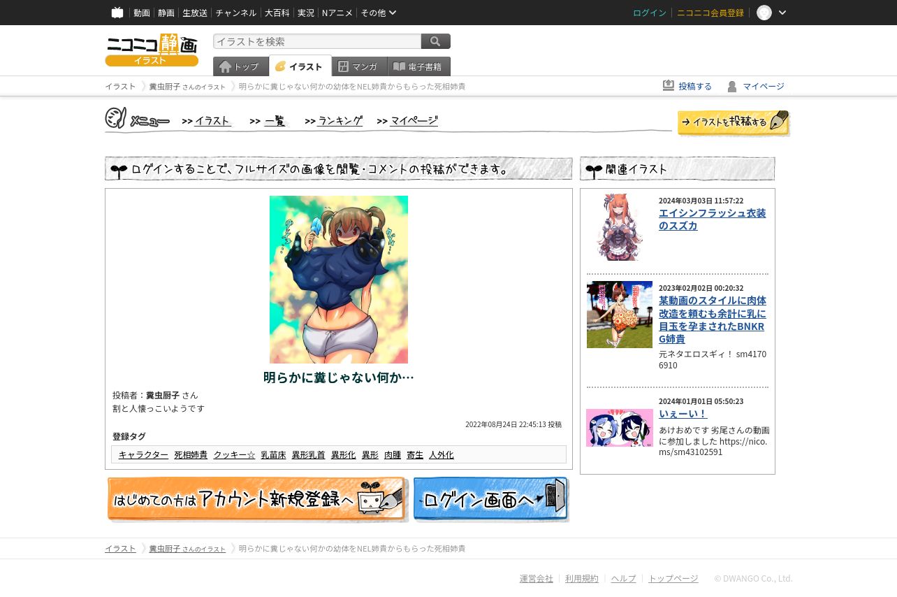Click the メニュー palette icon
The width and height of the screenshot is (897, 597).
point(116,117)
